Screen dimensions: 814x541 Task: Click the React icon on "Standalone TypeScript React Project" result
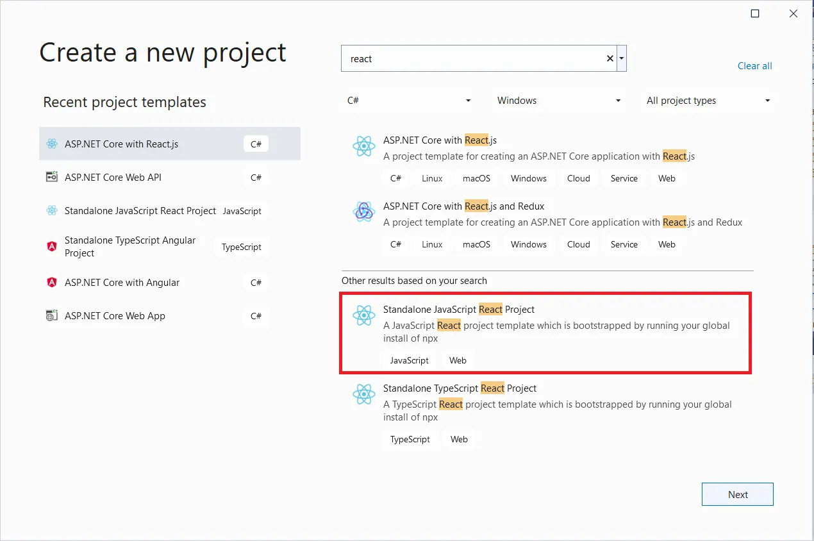click(x=364, y=394)
